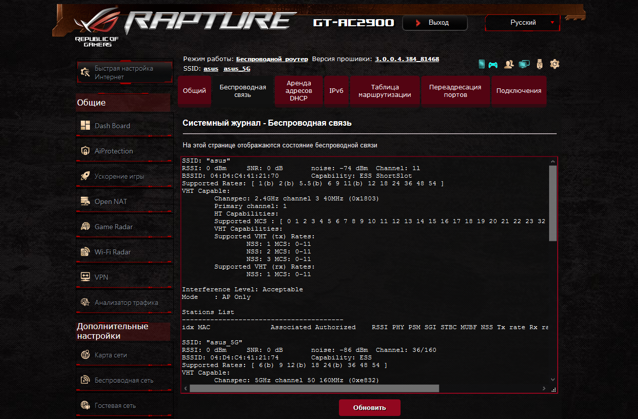Open the guest network users icon
The width and height of the screenshot is (638, 419).
point(509,64)
